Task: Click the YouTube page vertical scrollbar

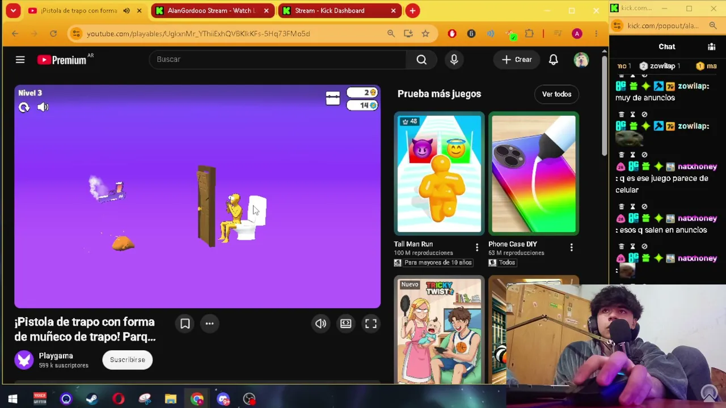Action: [x=605, y=105]
